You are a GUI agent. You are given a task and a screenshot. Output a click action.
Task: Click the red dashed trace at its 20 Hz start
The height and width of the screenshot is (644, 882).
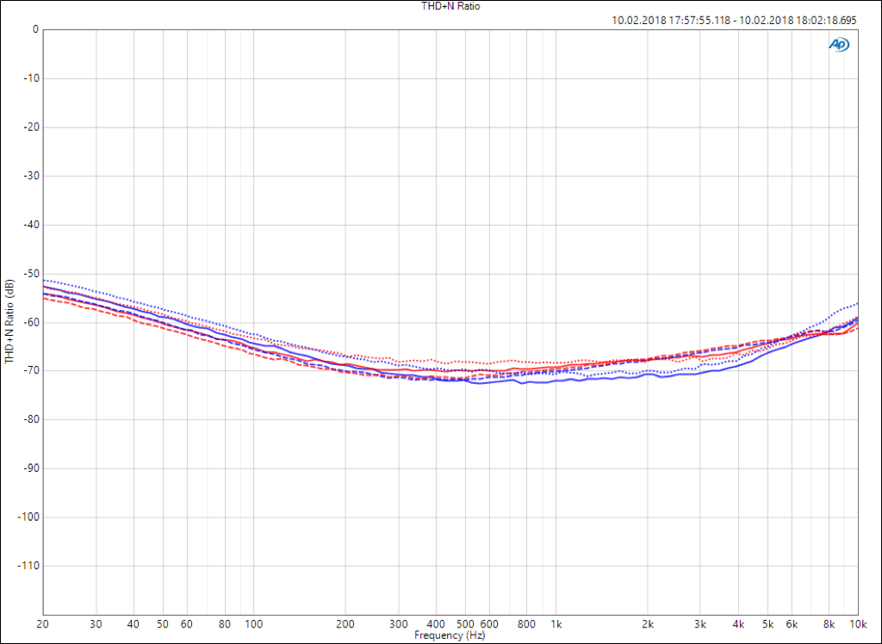[45, 298]
